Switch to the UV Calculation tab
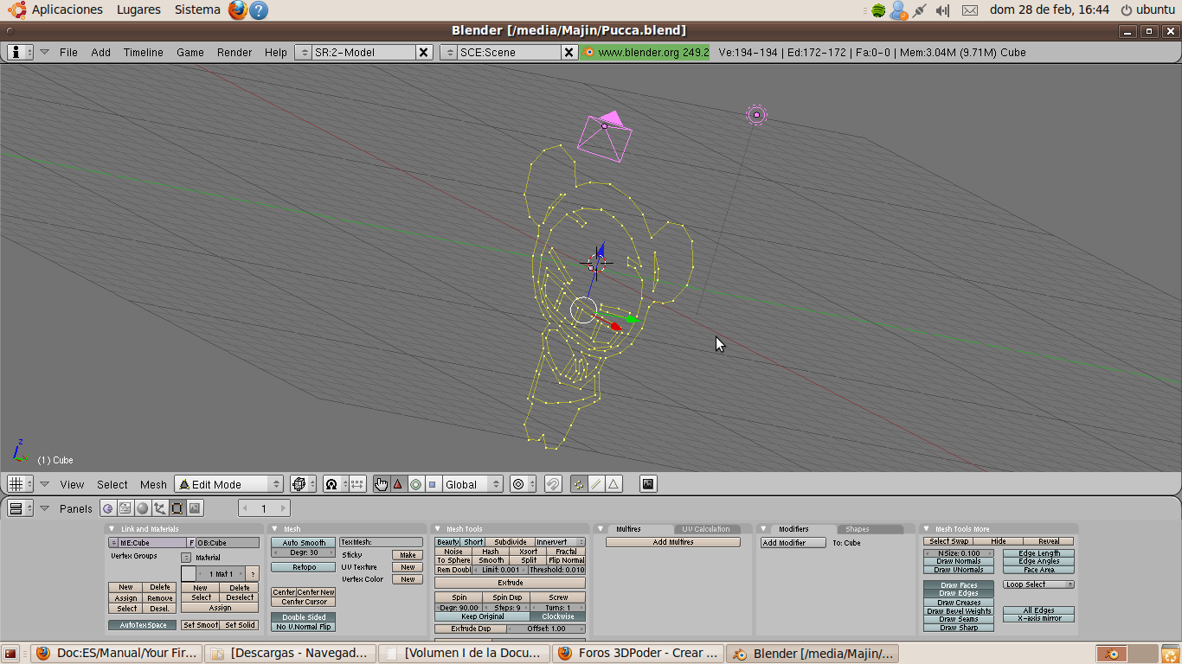Screen dimensions: 1182x664 point(705,529)
